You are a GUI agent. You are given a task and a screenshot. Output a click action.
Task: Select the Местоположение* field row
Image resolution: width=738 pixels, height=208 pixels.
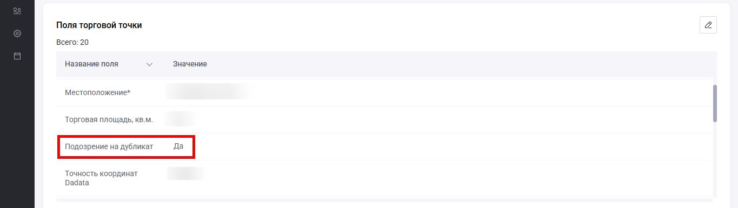384,92
